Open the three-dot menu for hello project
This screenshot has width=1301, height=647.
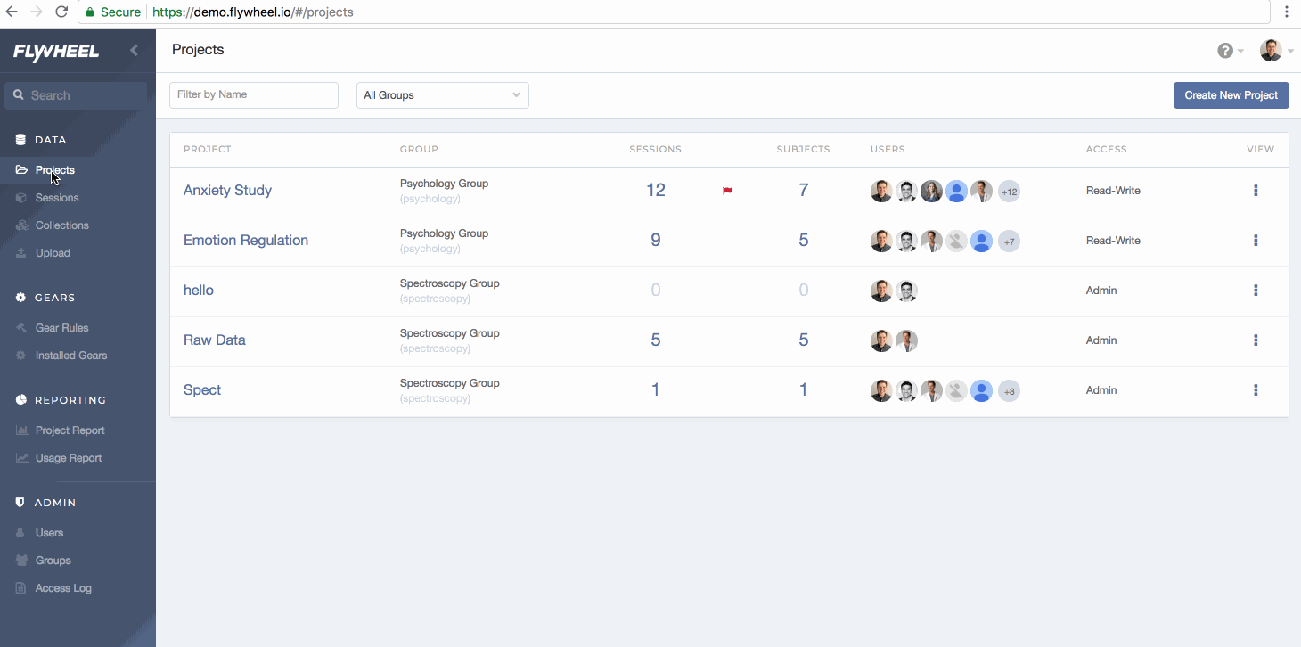tap(1256, 291)
